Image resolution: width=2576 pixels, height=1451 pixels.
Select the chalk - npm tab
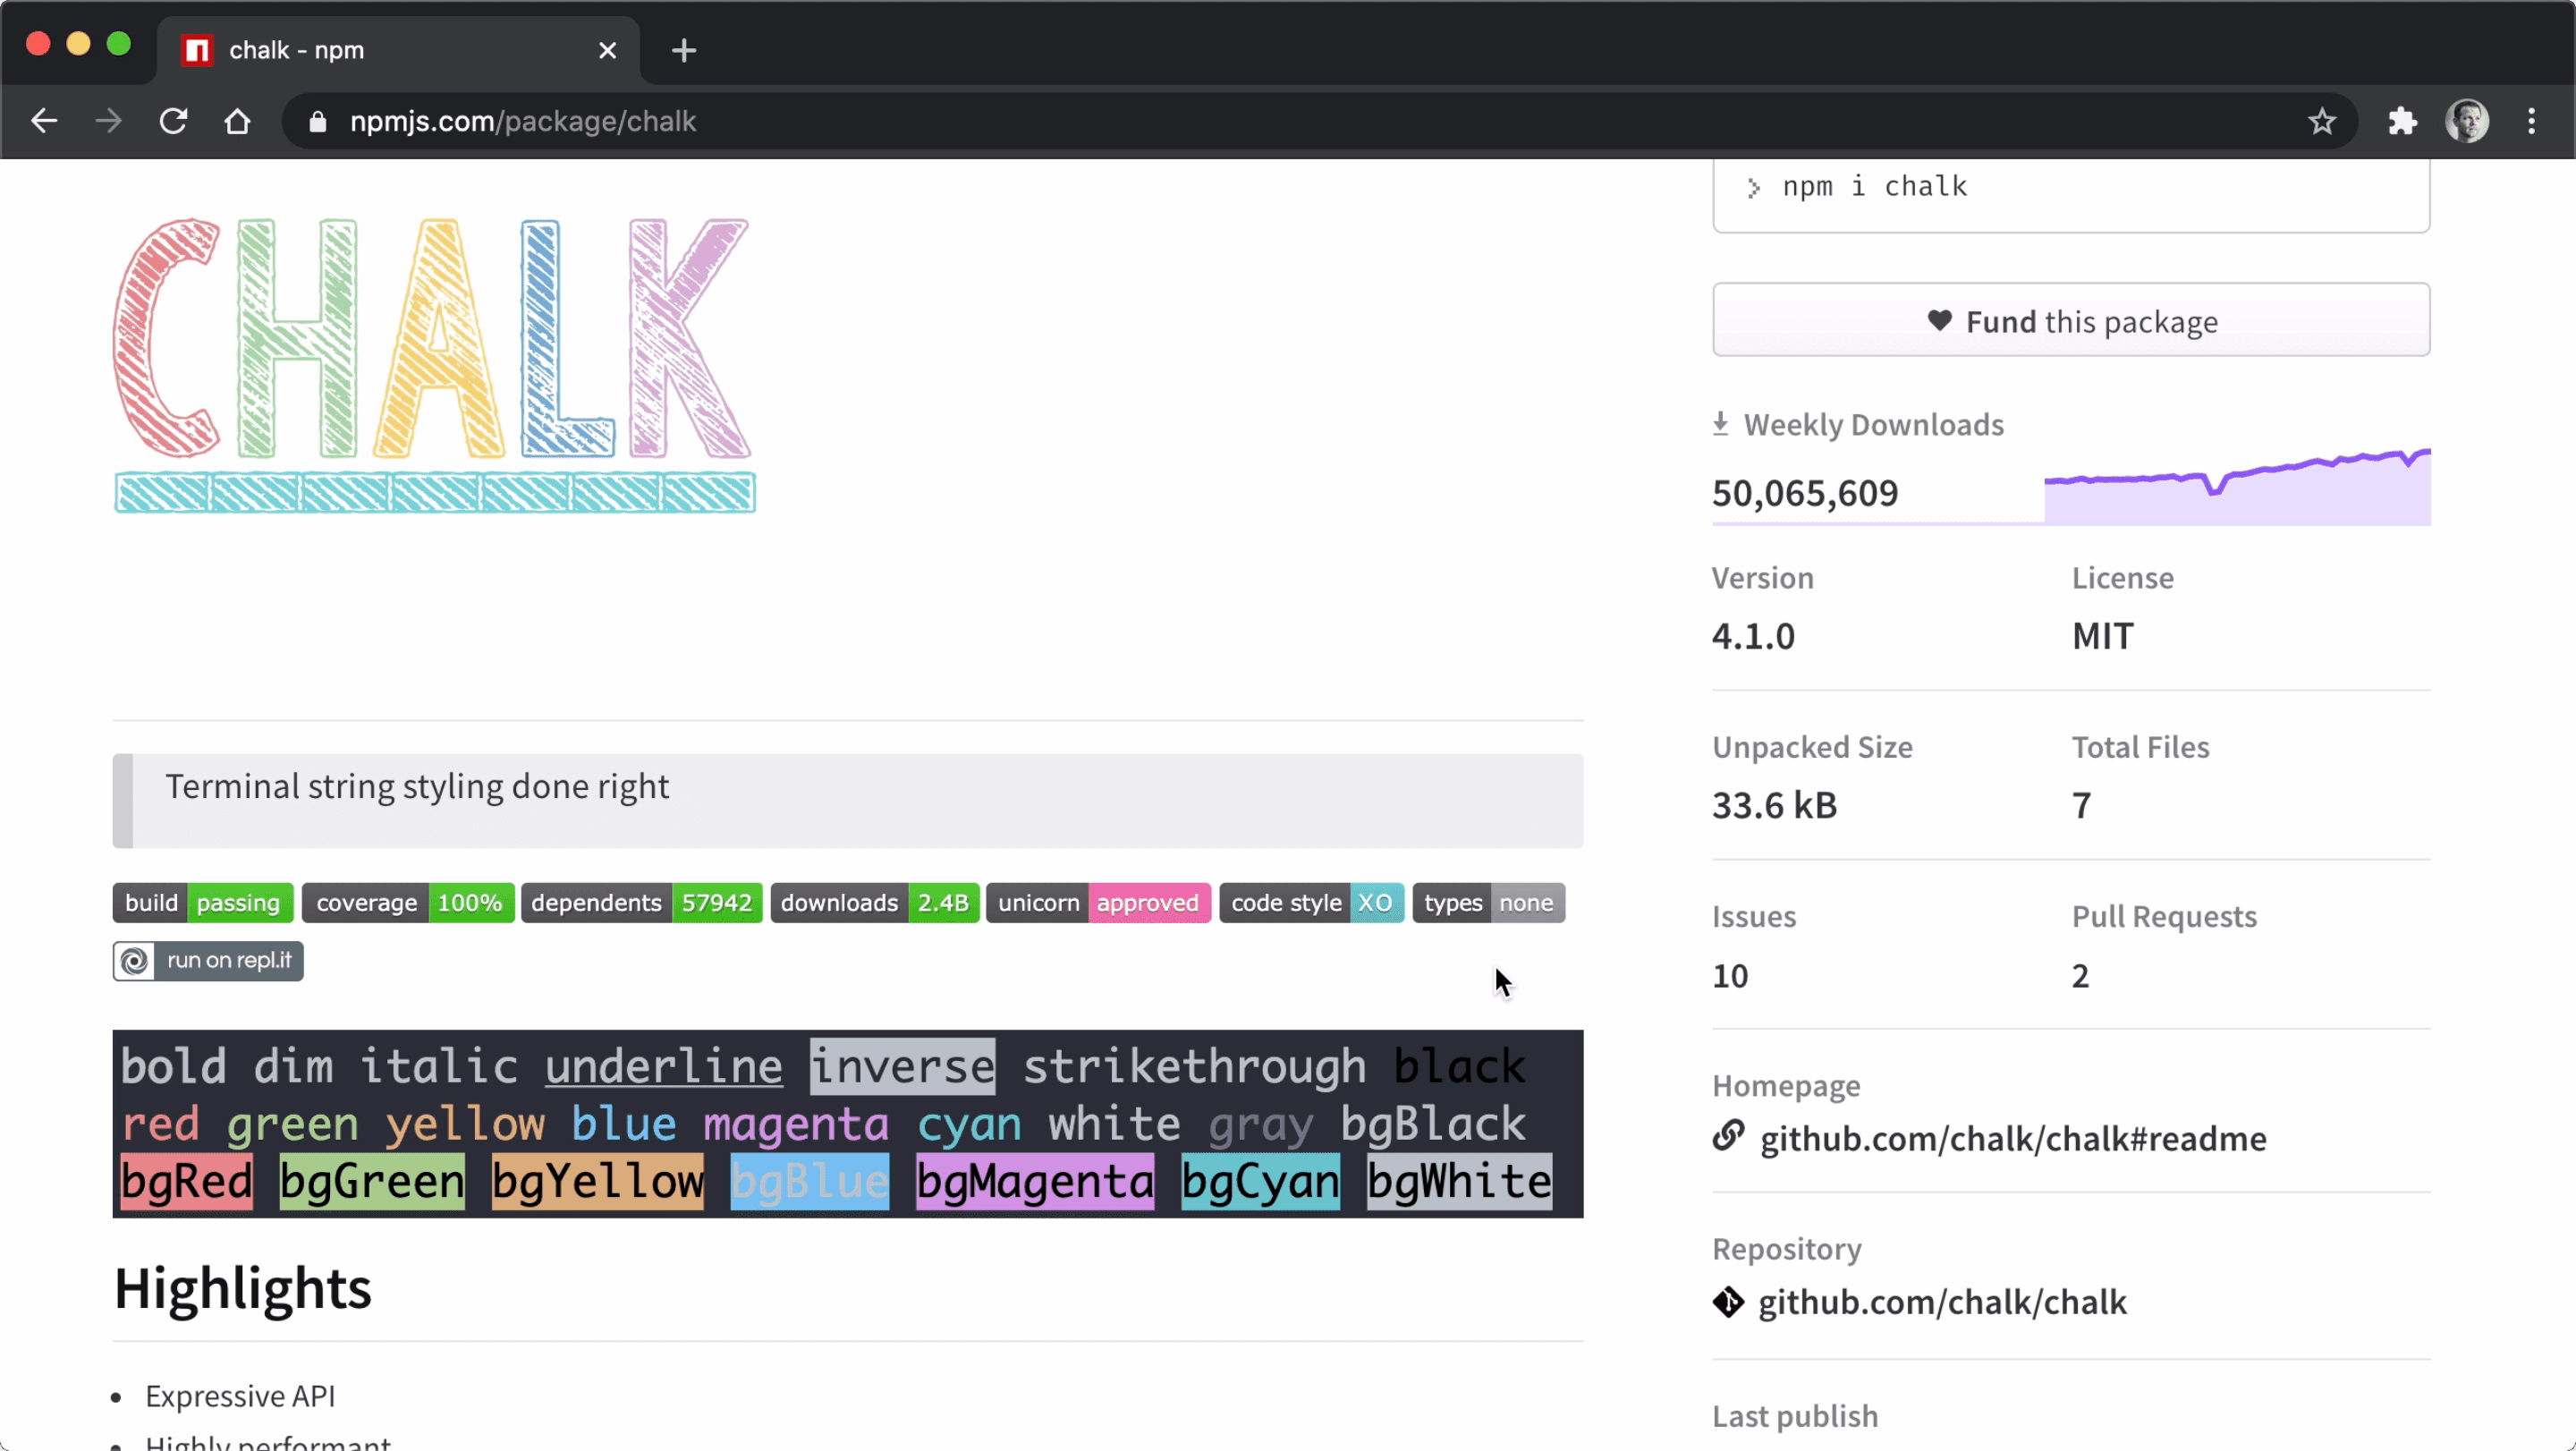tap(398, 50)
